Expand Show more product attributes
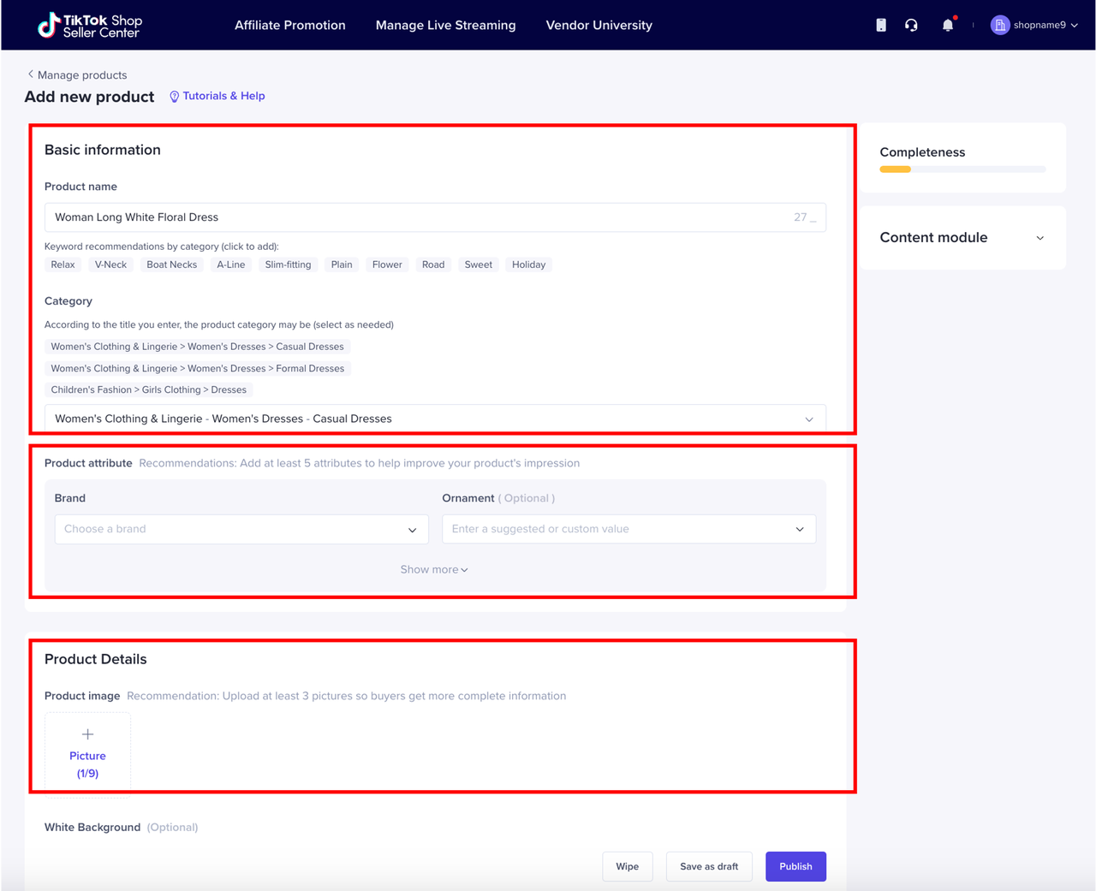 (434, 569)
